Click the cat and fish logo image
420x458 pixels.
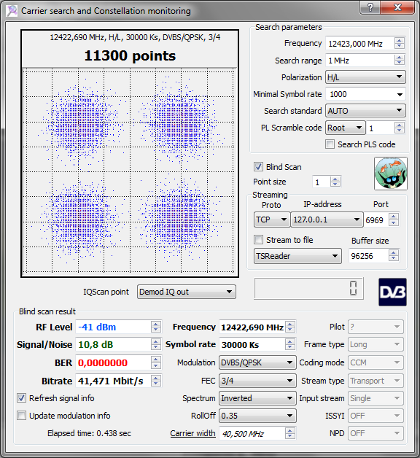pyautogui.click(x=391, y=174)
